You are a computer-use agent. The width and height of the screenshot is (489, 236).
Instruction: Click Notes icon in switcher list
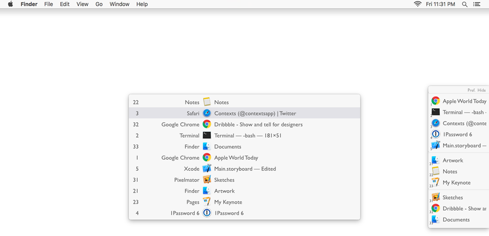[x=207, y=102]
